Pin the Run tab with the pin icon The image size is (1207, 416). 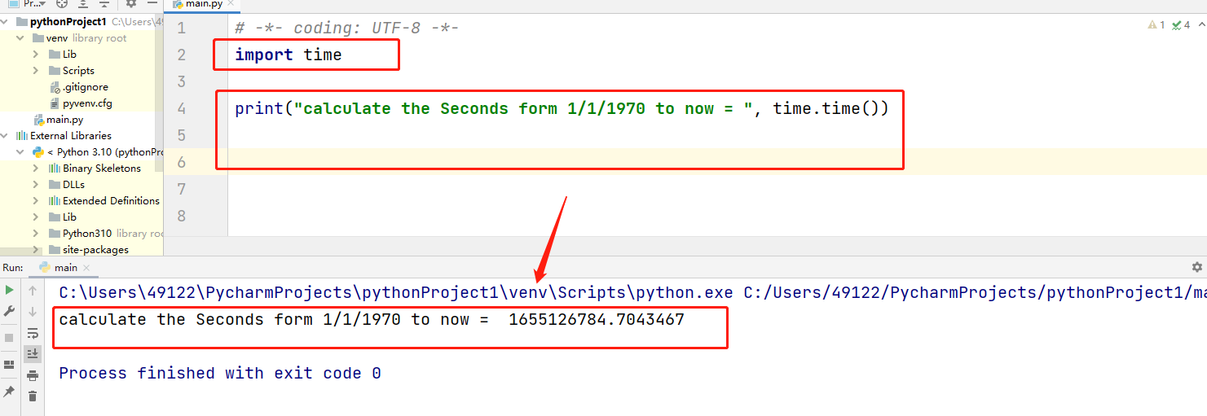(x=9, y=392)
